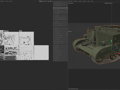Click View Transform: Scene status text
The height and width of the screenshot is (90, 120).
point(73,89)
